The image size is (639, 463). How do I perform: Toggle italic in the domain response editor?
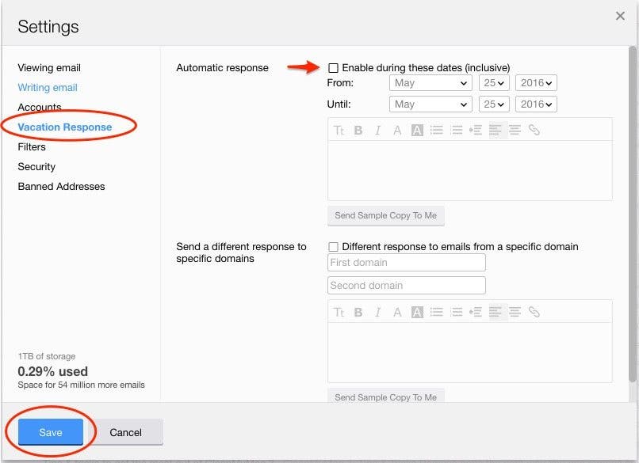pyautogui.click(x=378, y=312)
